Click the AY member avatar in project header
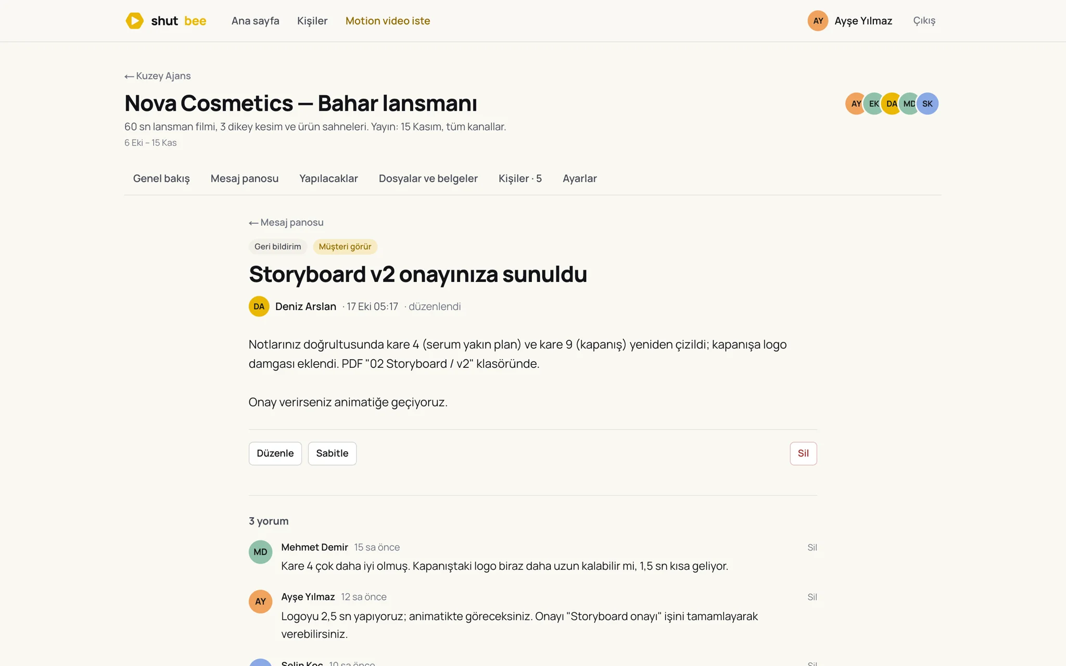Screen dimensions: 1066x666 [856, 104]
